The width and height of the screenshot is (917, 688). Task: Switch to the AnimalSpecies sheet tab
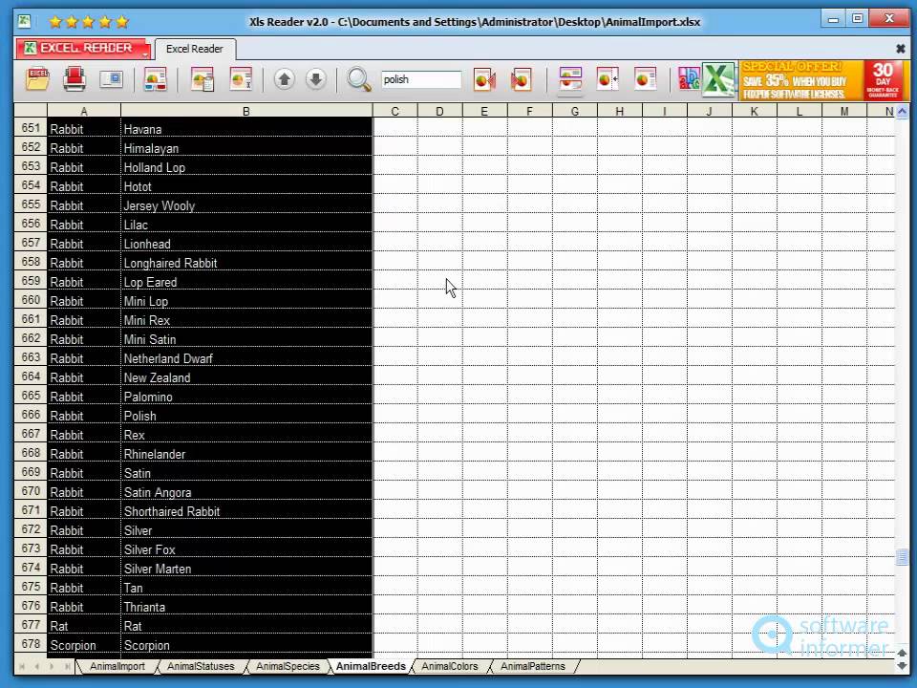coord(288,666)
